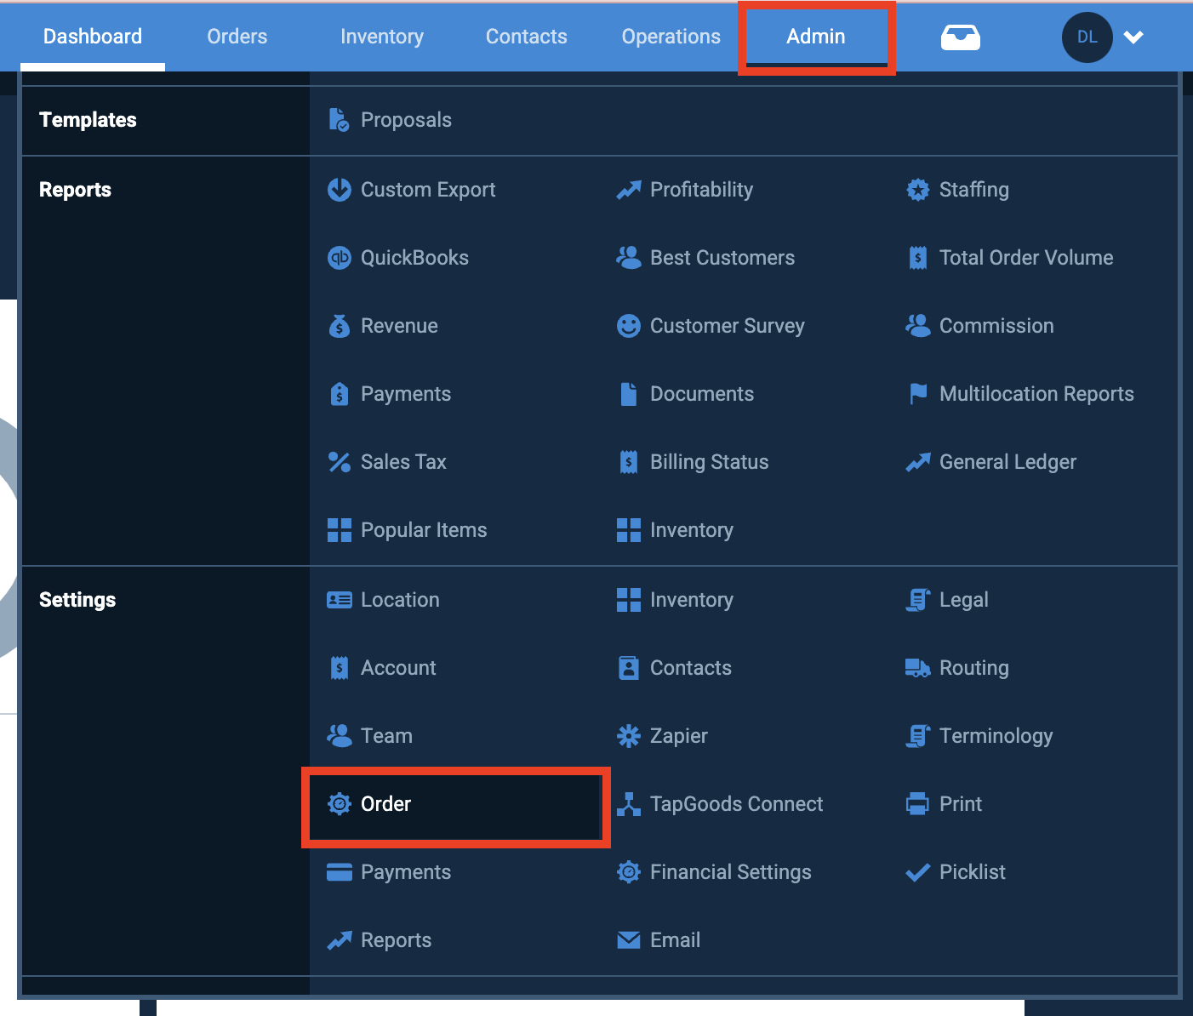The height and width of the screenshot is (1016, 1193).
Task: Open Terminology settings
Action: pos(996,736)
